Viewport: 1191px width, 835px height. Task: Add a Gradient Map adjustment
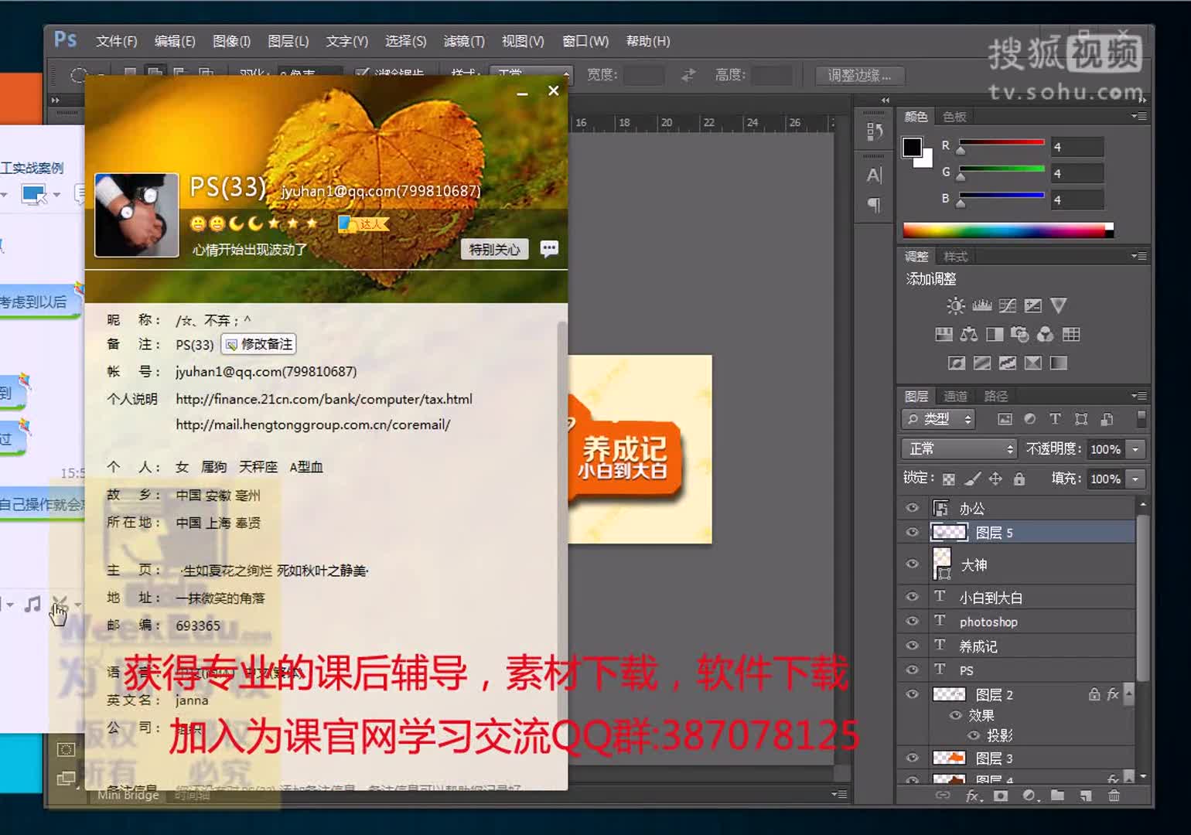click(x=1059, y=363)
